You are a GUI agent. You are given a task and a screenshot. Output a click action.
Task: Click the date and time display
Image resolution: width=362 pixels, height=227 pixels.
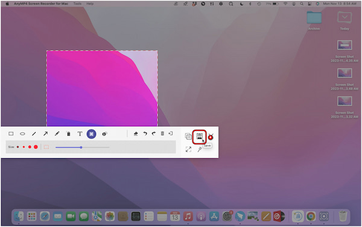(340, 4)
